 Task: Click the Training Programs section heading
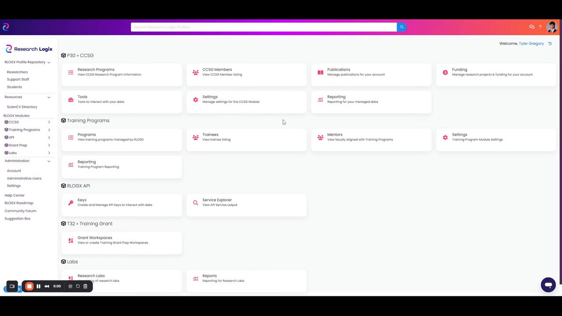pyautogui.click(x=85, y=120)
